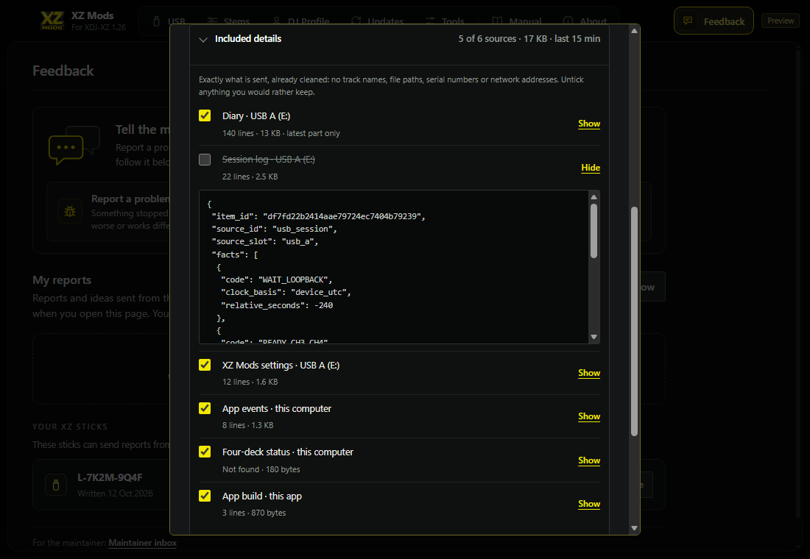Click the dialog scrollbar up arrow

coord(634,31)
